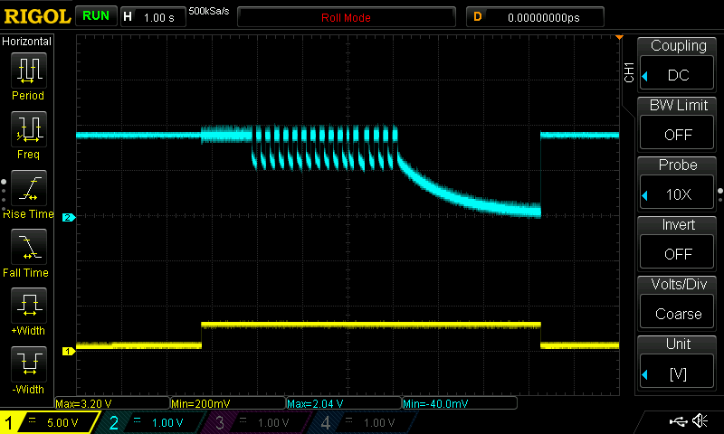Screen dimensions: 724x434
Task: Toggle Invert OFF setting
Action: [x=677, y=254]
